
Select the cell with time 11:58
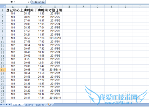point(41,73)
